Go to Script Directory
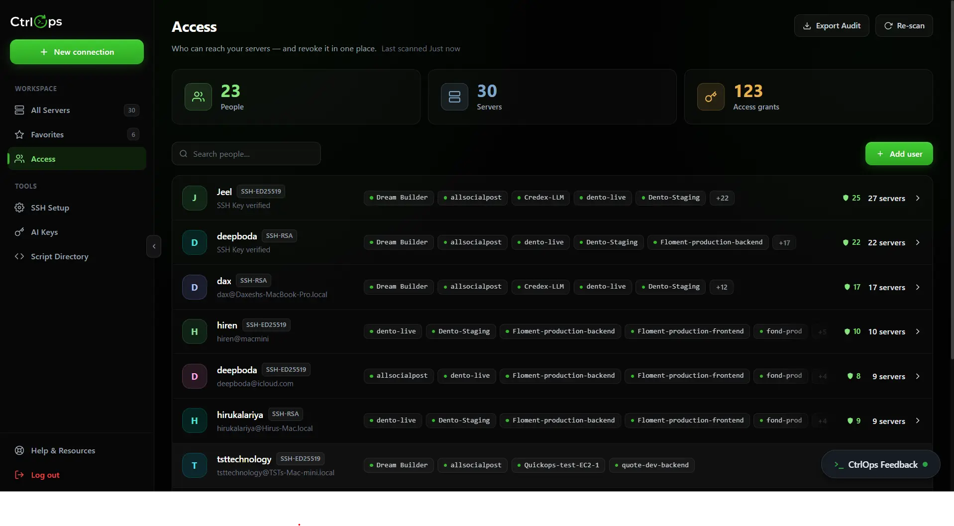 [x=77, y=256]
